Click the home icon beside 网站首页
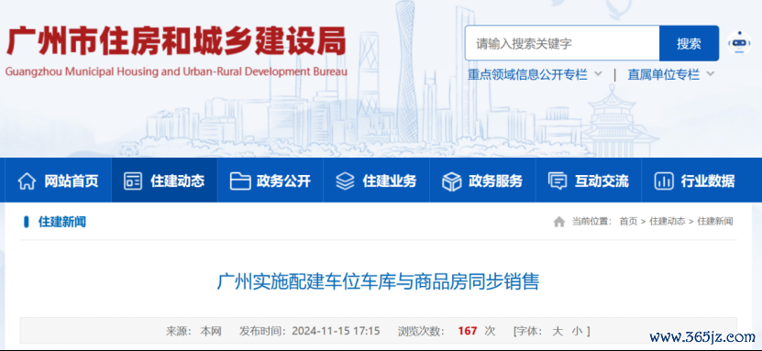The width and height of the screenshot is (762, 351). click(27, 181)
